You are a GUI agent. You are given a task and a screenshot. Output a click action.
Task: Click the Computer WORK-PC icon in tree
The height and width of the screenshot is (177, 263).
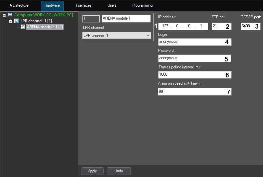[10, 15]
